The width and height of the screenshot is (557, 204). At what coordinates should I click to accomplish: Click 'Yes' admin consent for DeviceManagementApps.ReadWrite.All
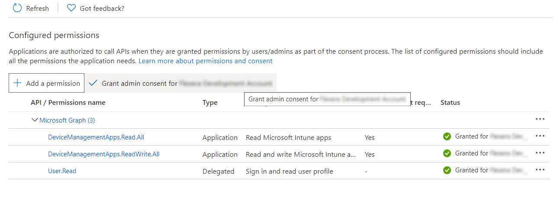pos(370,155)
